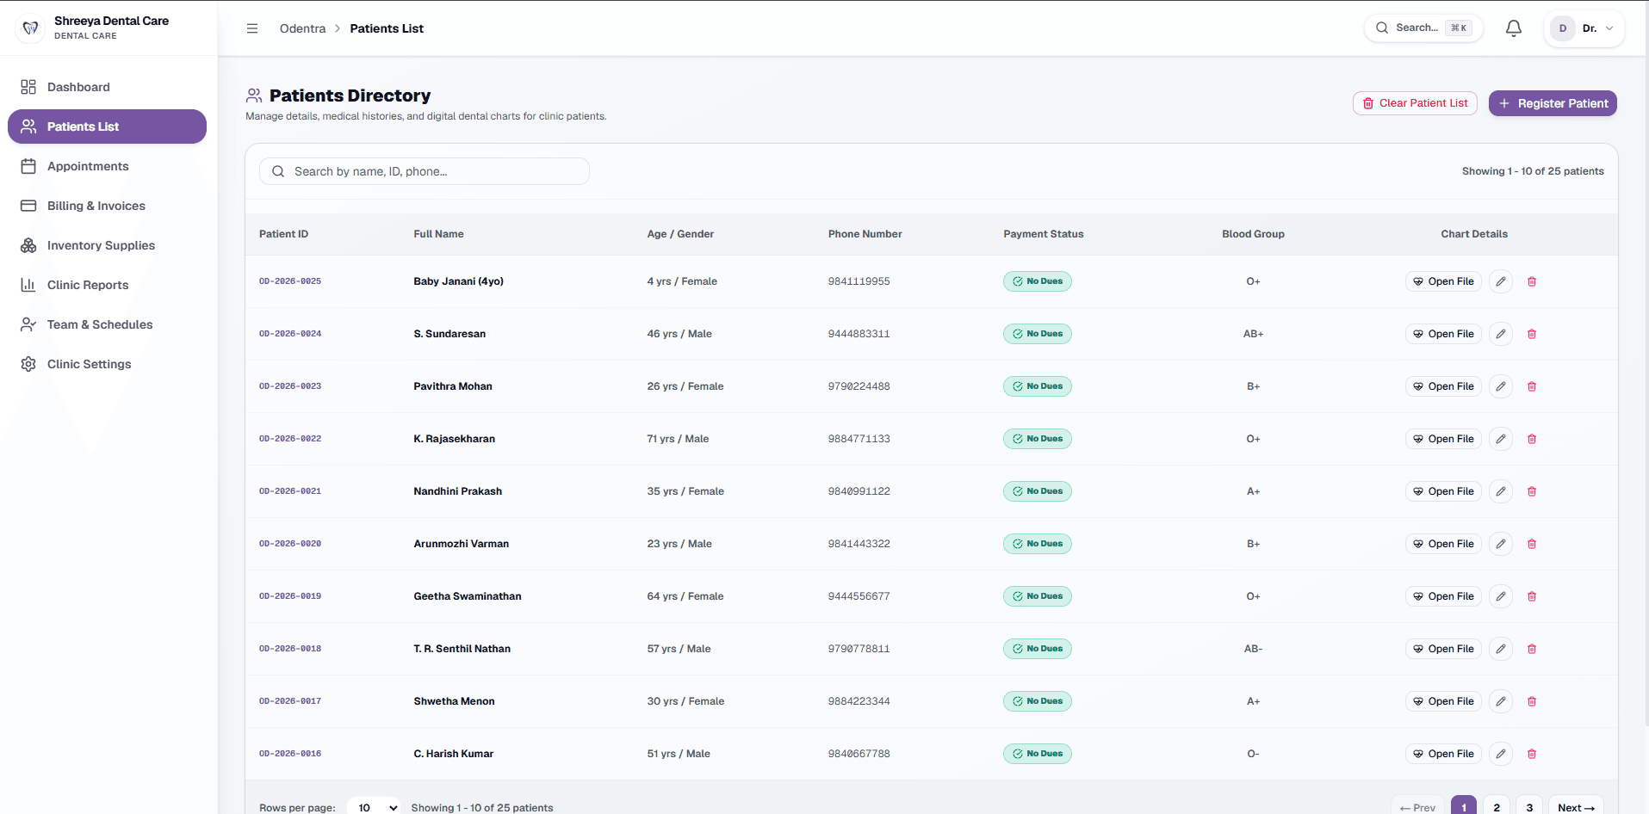1649x814 pixels.
Task: Open Inventory Supplies section
Action: click(x=107, y=245)
